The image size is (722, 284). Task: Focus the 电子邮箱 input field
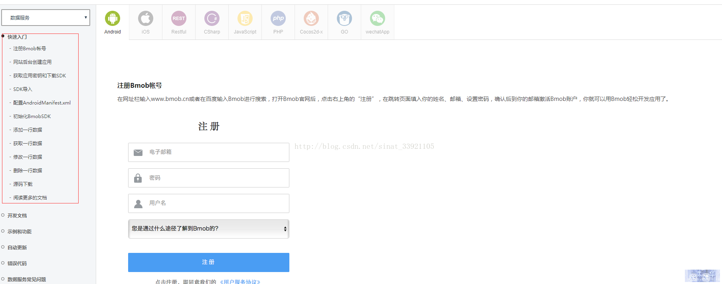pos(209,152)
